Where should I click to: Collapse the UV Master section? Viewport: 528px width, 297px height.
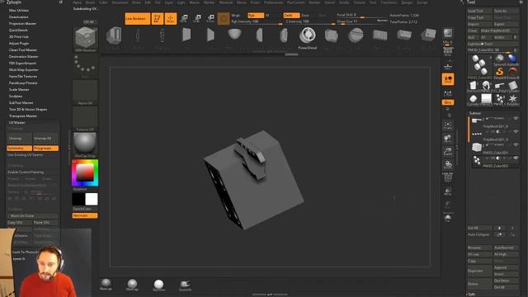(16, 123)
